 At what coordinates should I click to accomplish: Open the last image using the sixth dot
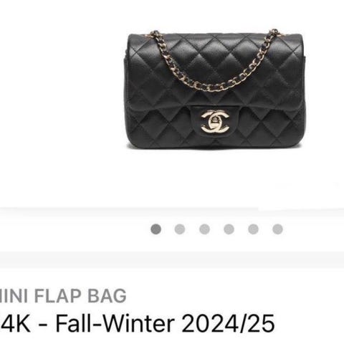coord(278,229)
